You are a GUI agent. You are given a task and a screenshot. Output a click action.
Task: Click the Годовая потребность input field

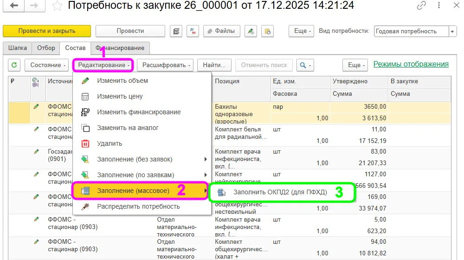tap(411, 31)
